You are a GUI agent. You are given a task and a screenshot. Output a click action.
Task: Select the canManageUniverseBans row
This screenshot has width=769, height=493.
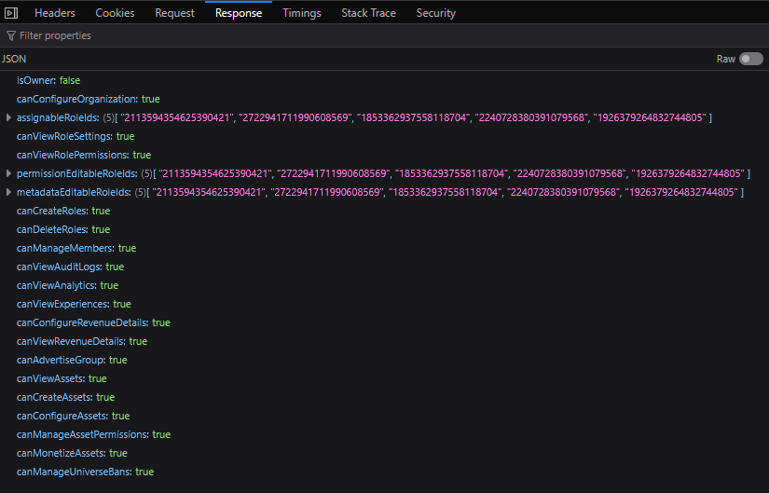(384, 472)
